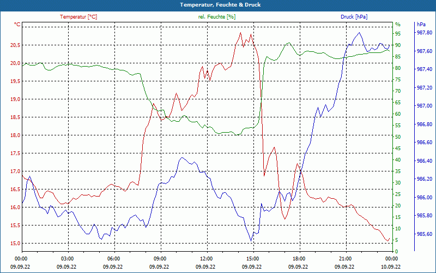Select the 16,5 temperature axis value

pyautogui.click(x=16, y=189)
